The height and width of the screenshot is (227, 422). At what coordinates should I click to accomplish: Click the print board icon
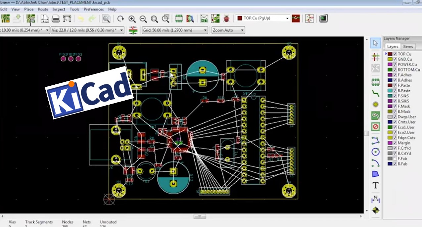tap(55, 19)
